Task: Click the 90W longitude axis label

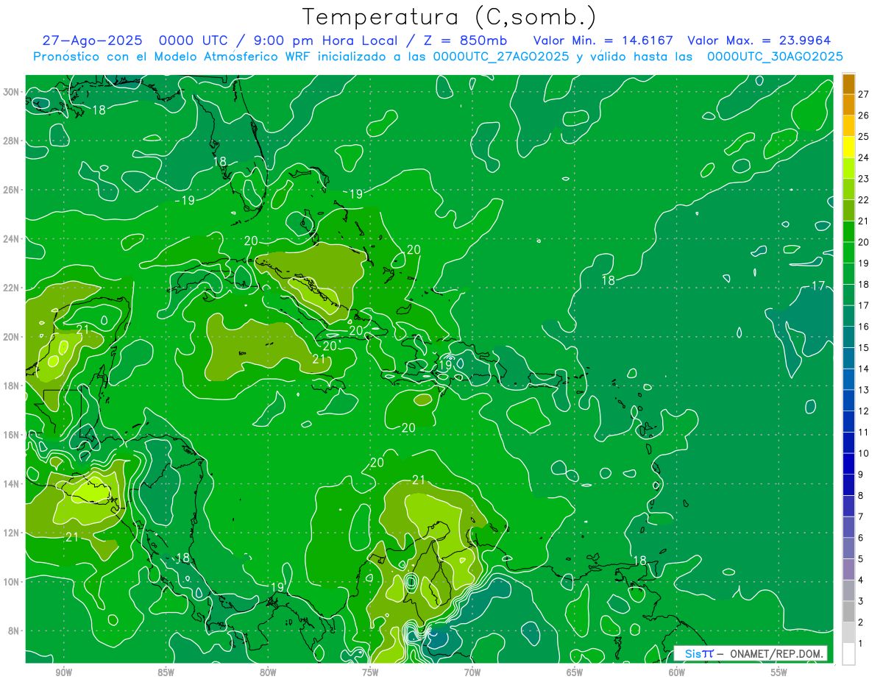Action: [63, 672]
